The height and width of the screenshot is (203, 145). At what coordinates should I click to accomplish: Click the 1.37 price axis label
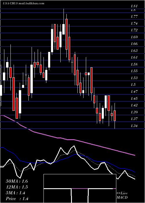coord(134,119)
